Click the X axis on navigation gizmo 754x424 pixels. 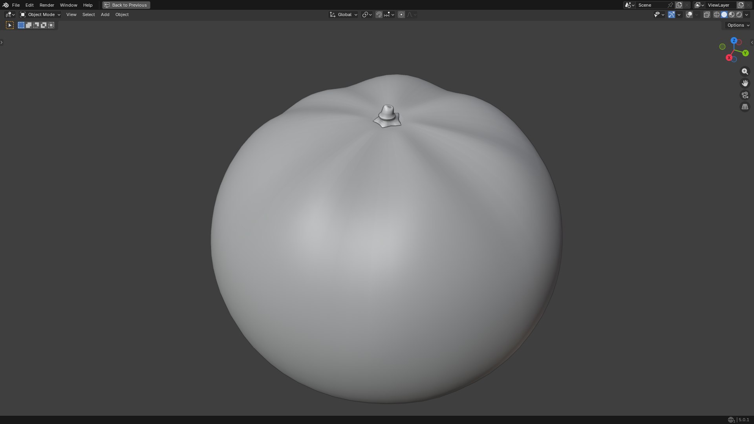[729, 58]
